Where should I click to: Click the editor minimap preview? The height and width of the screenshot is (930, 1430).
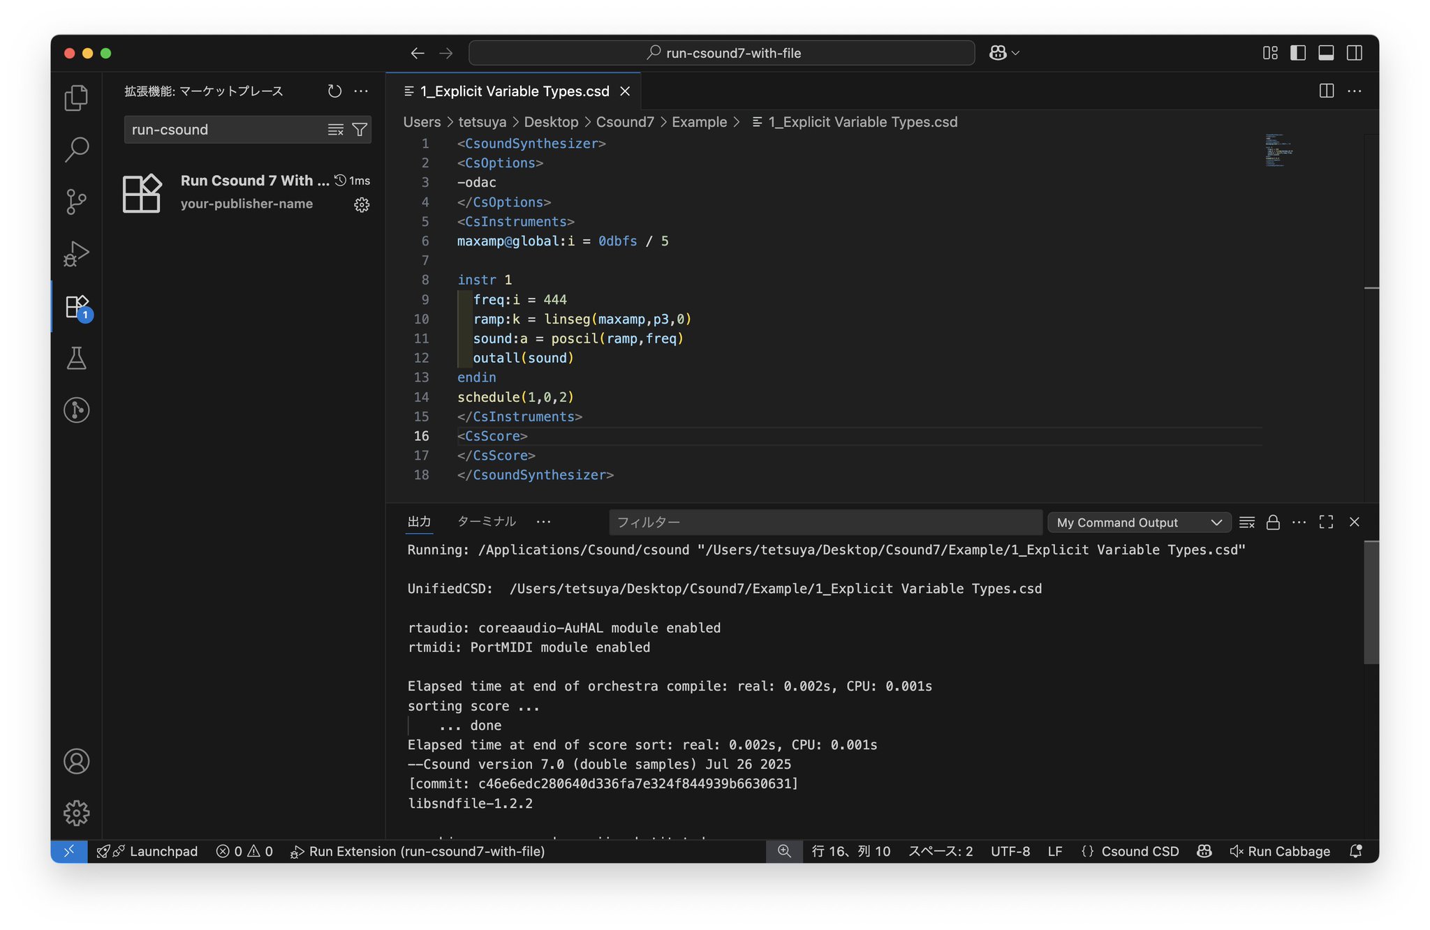1278,149
